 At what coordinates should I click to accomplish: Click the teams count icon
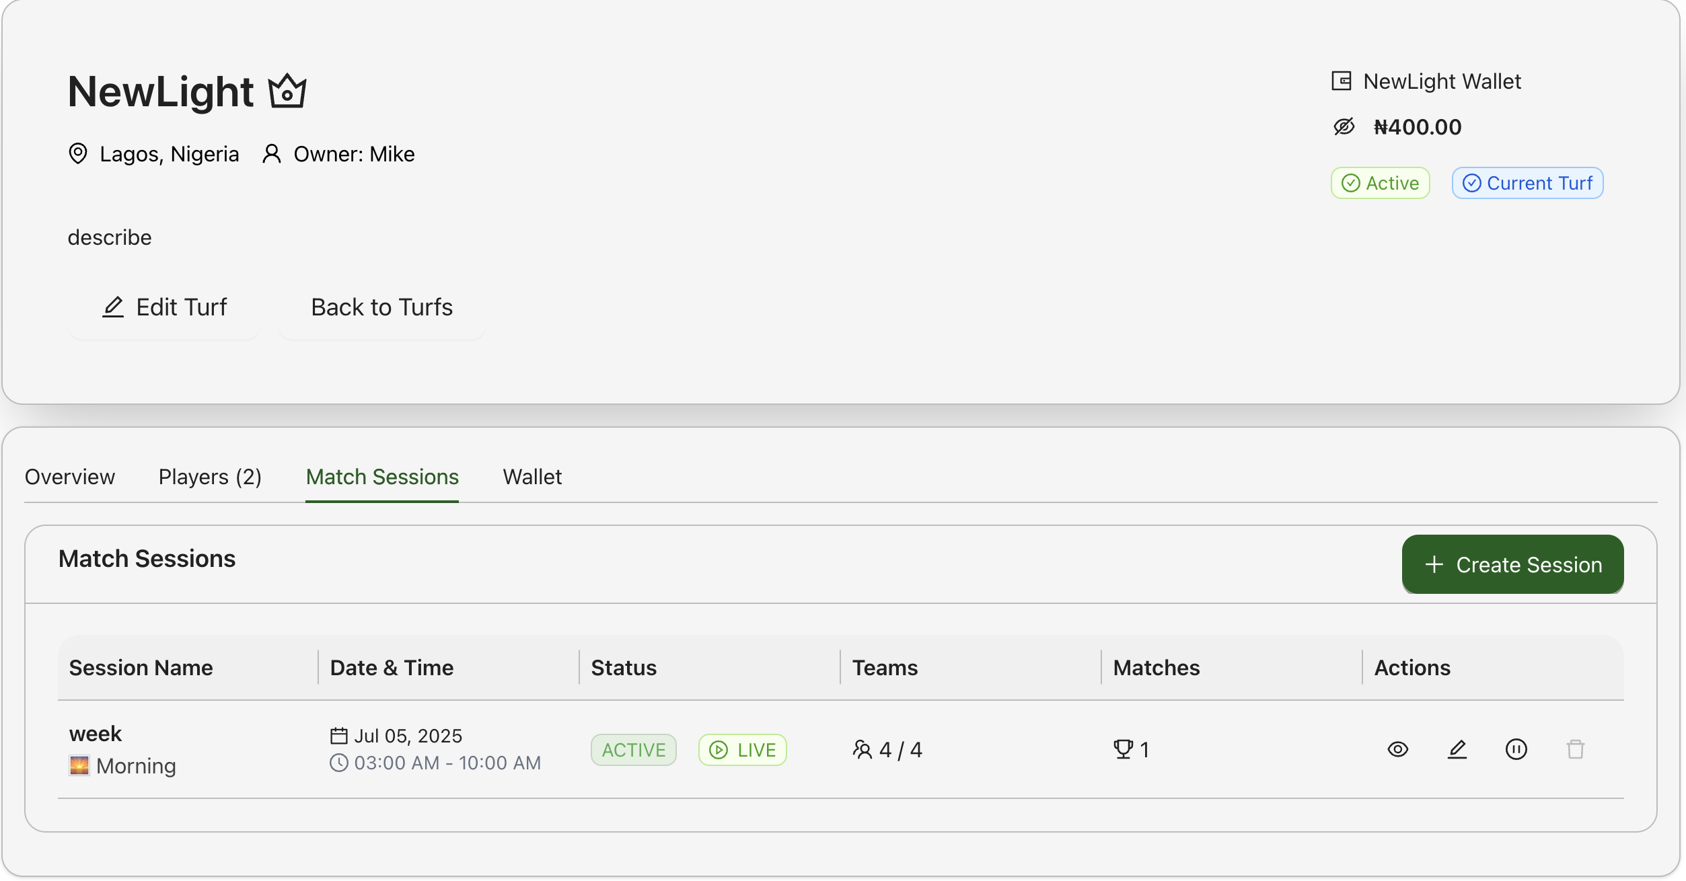click(862, 749)
